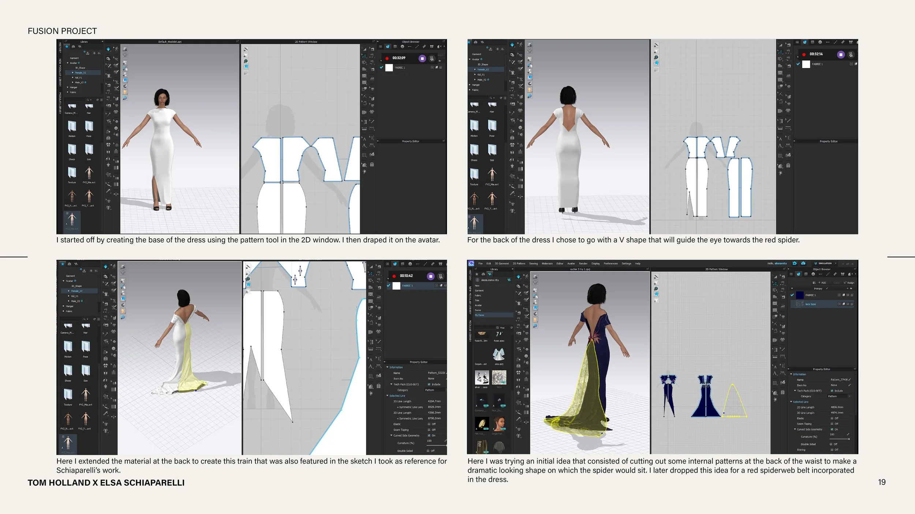Click the CLO logo beside the File menu
The image size is (915, 514).
pos(471,263)
